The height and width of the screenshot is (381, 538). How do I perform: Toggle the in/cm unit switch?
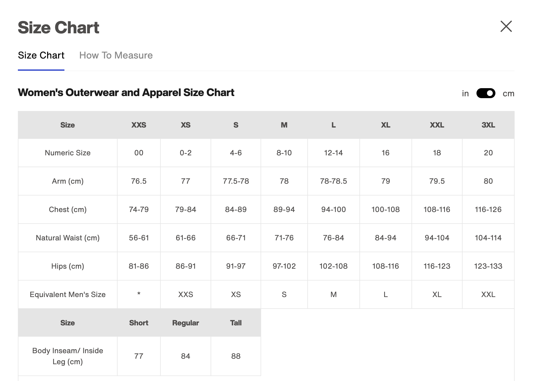486,93
